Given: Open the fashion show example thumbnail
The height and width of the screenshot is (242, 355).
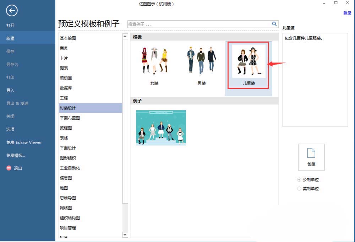Looking at the screenshot, I should [160, 128].
